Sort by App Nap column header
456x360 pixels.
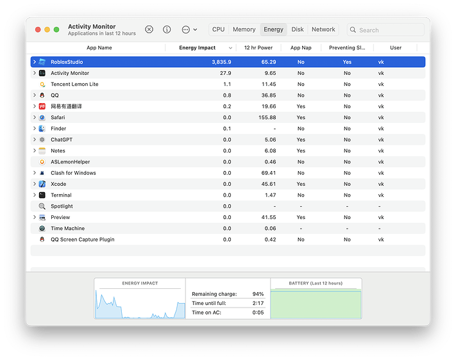[301, 47]
